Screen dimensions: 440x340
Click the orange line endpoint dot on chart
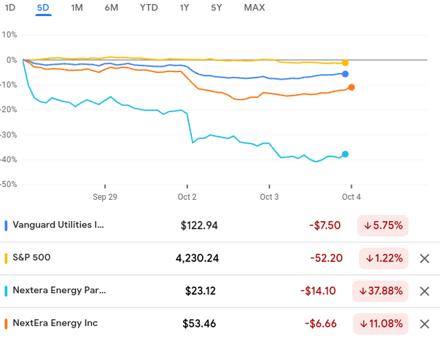pyautogui.click(x=351, y=87)
